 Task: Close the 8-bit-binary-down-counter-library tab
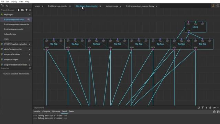point(156,6)
